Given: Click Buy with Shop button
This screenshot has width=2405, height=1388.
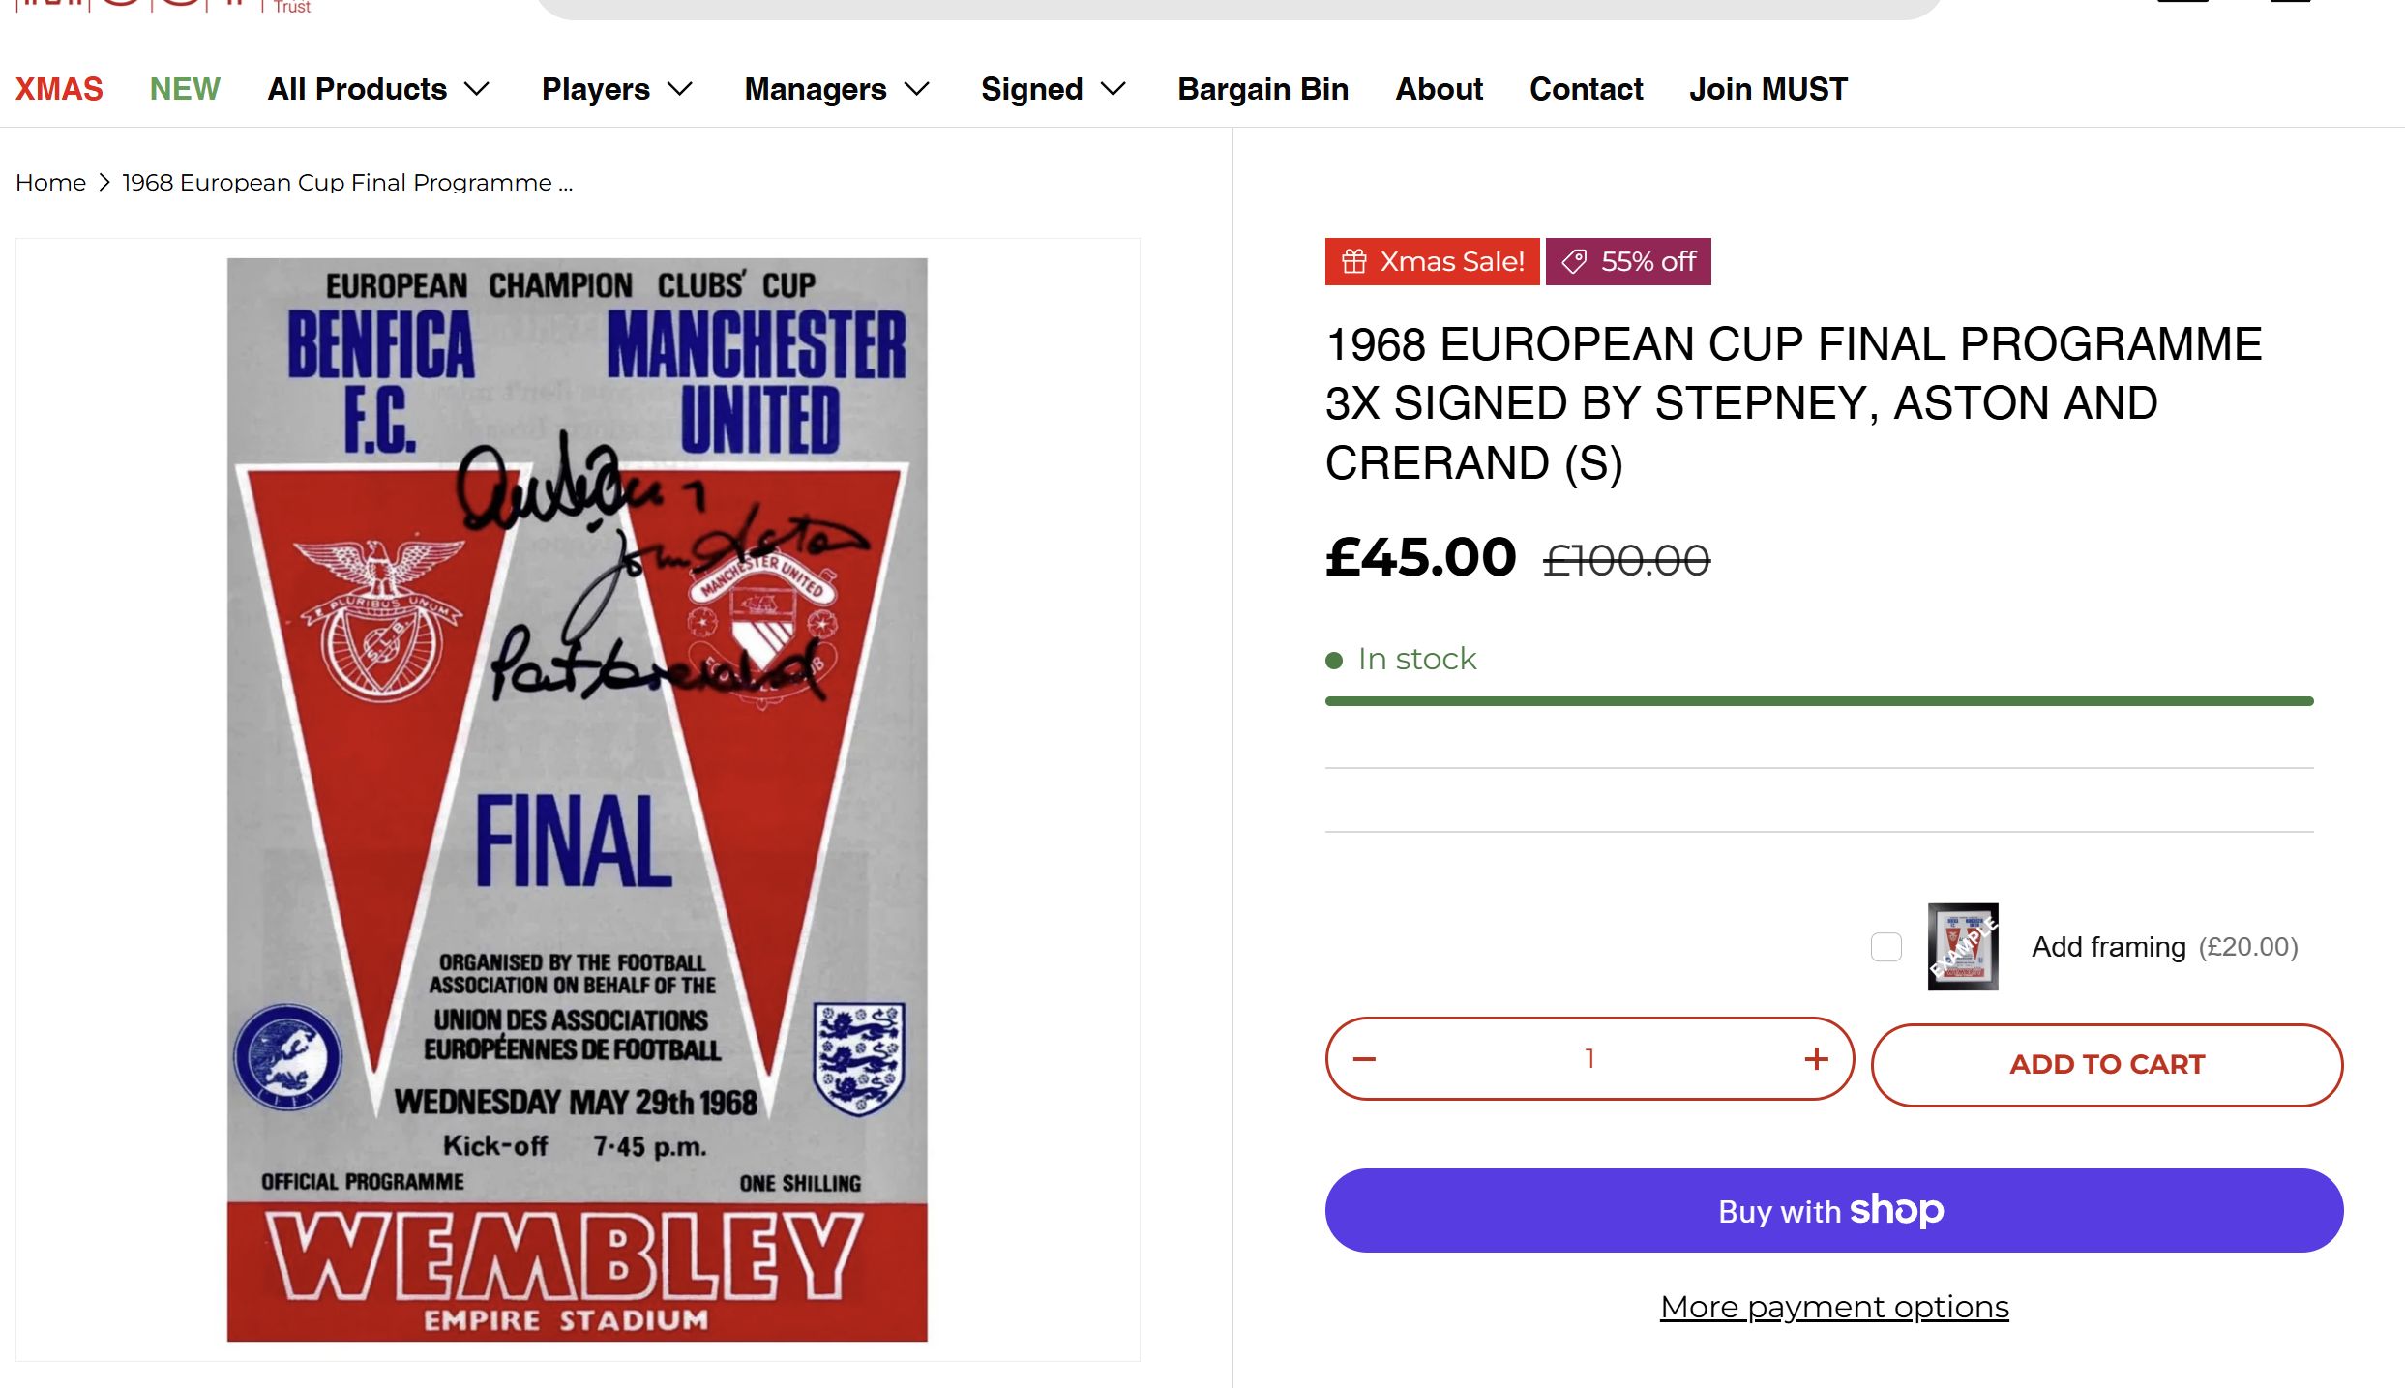Looking at the screenshot, I should tap(1833, 1210).
